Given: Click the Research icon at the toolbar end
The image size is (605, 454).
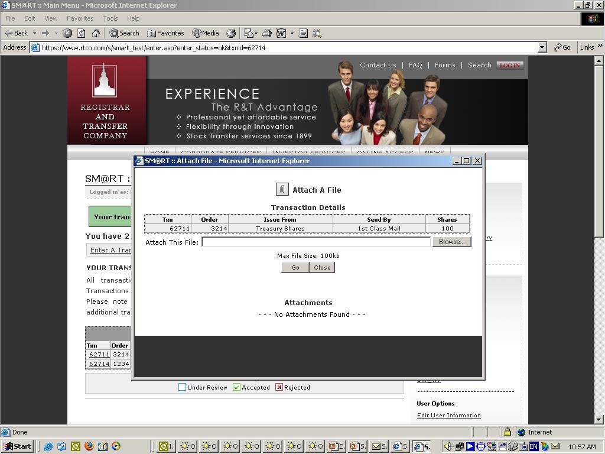Looking at the screenshot, I should [x=317, y=33].
